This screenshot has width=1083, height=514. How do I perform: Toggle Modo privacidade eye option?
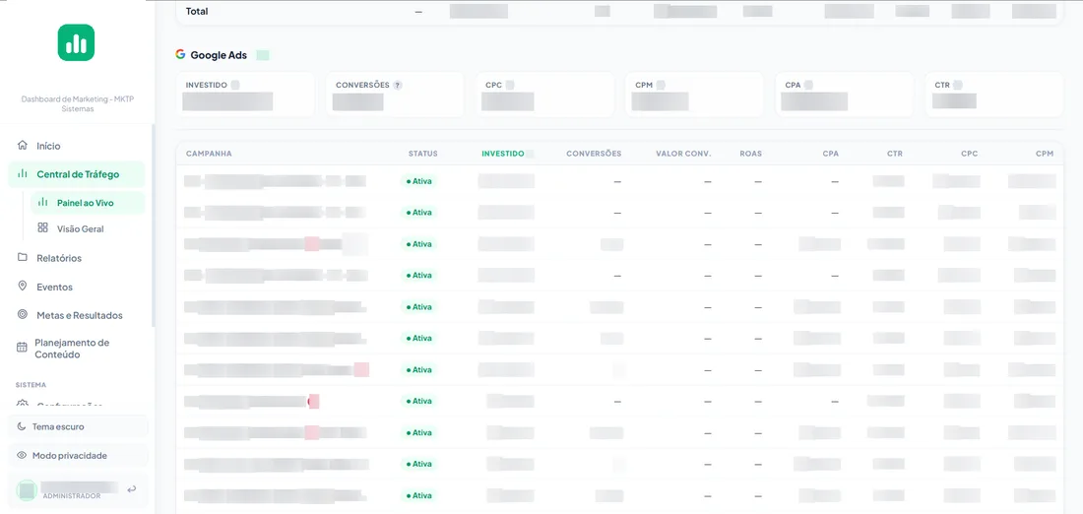click(78, 456)
